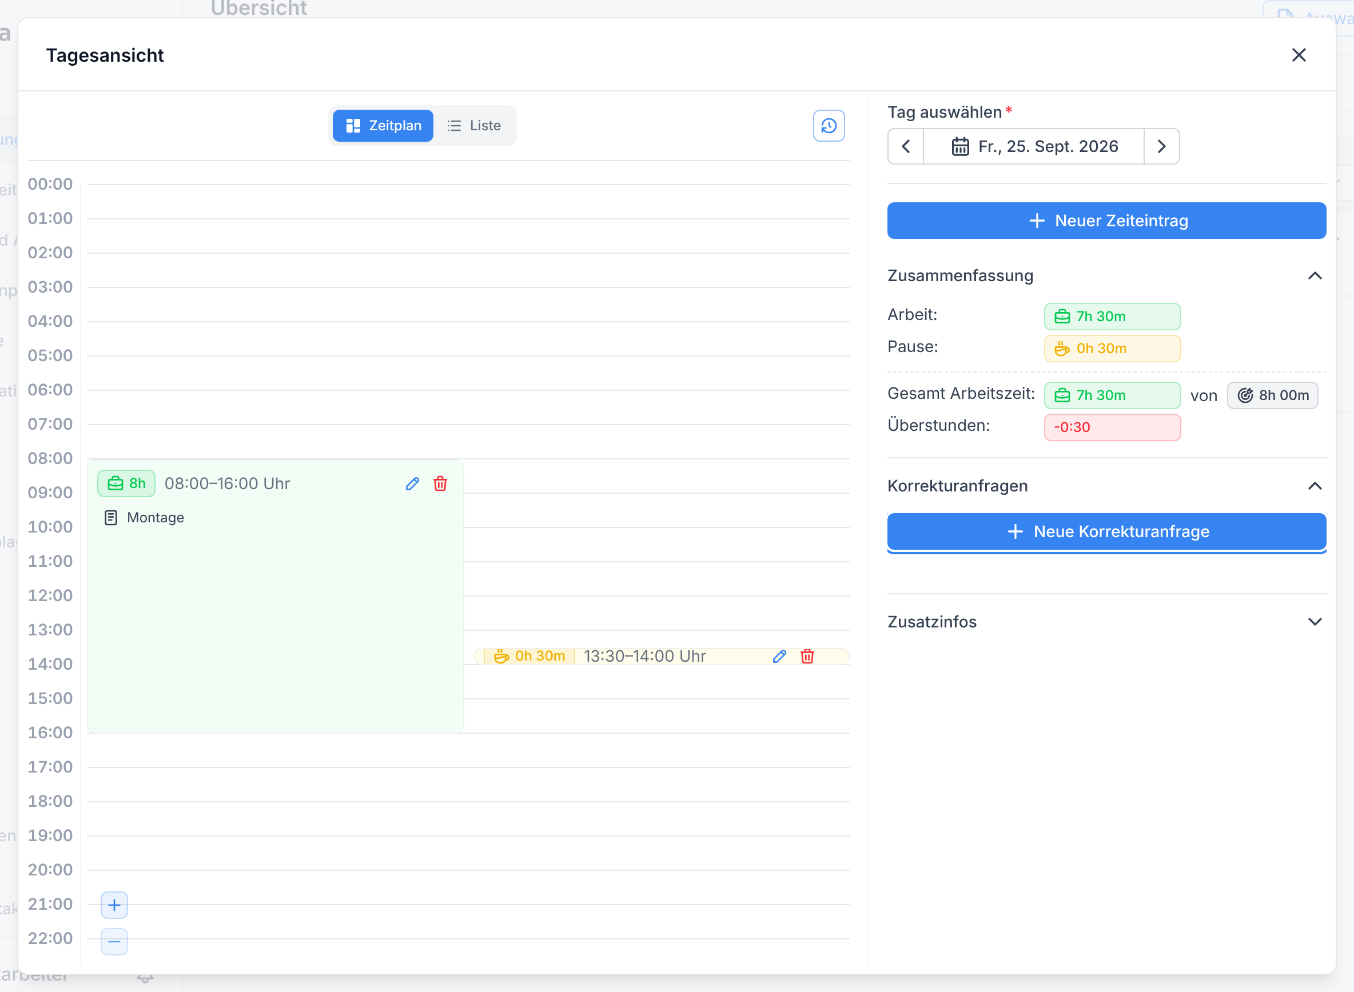The width and height of the screenshot is (1354, 992).
Task: Delete the 13:30–14:00 break entry
Action: [x=807, y=657]
